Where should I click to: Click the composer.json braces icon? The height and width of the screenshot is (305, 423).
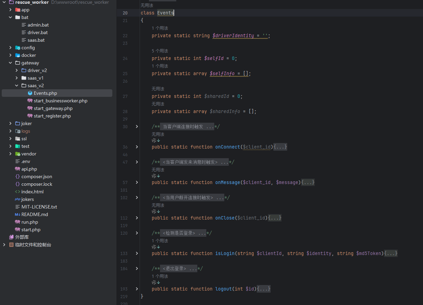[18, 177]
